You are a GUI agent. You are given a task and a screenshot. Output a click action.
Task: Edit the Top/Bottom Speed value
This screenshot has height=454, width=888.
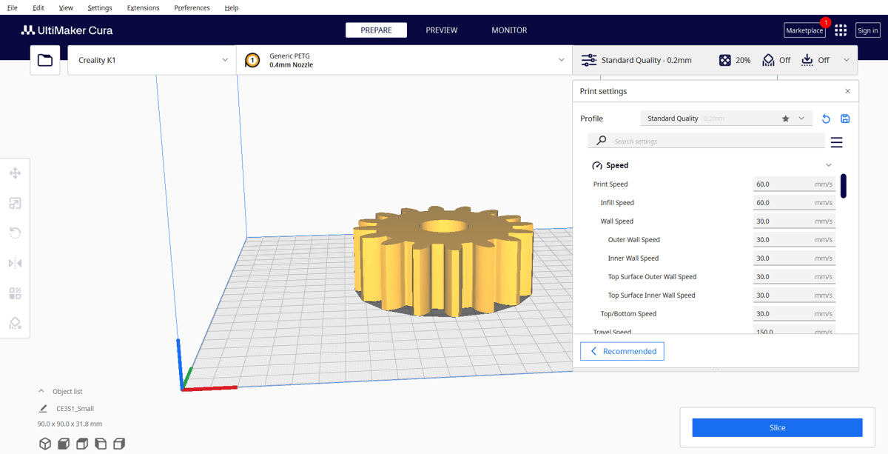pos(794,313)
